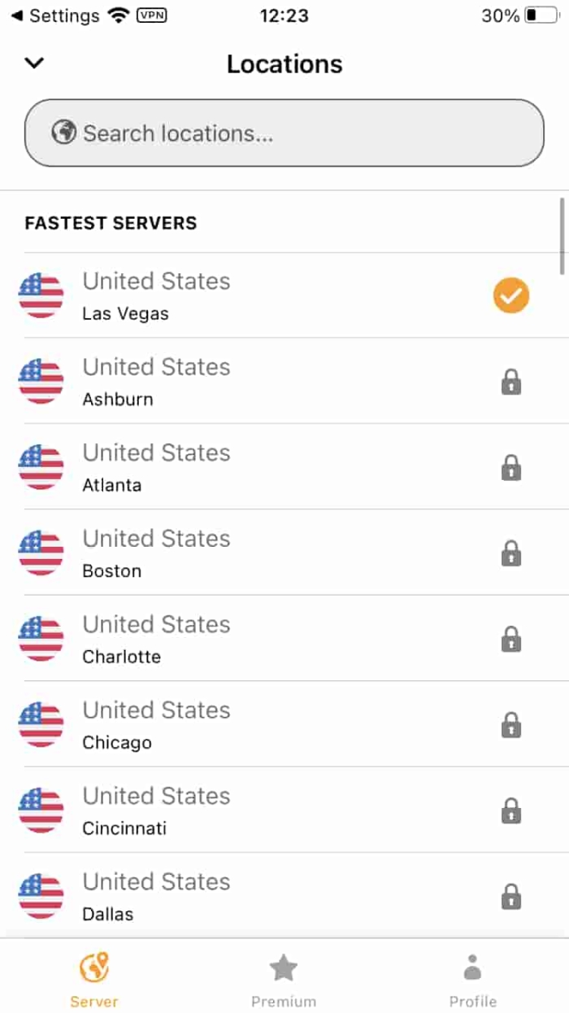Viewport: 569px width, 1013px height.
Task: Expand the Boston server entry
Action: pos(244,553)
